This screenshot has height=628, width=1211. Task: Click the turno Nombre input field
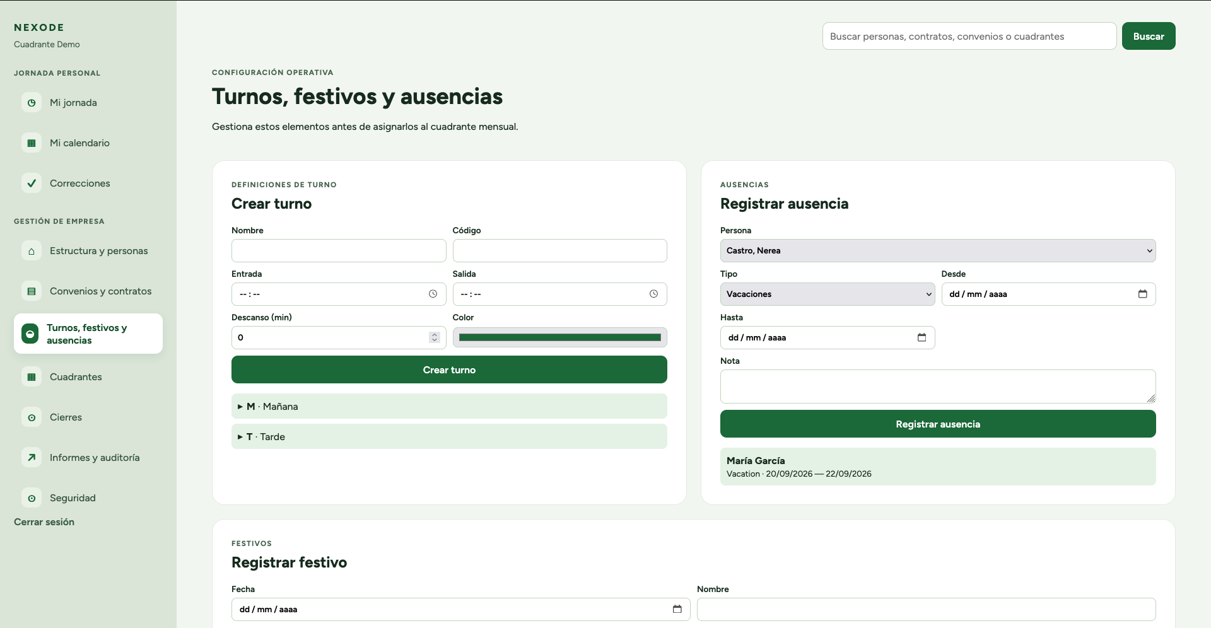point(339,251)
